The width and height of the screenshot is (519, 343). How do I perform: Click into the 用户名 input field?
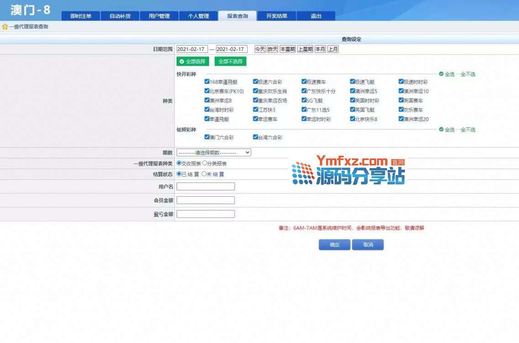[x=205, y=187]
